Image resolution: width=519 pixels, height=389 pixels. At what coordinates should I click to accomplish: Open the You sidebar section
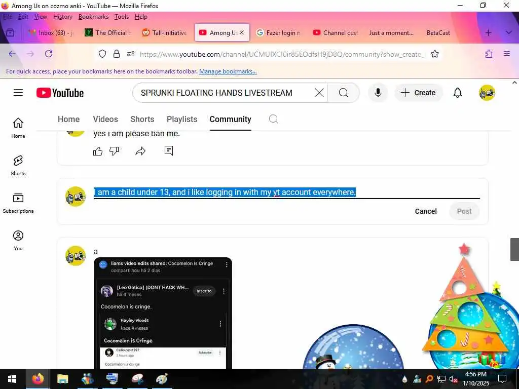[18, 241]
